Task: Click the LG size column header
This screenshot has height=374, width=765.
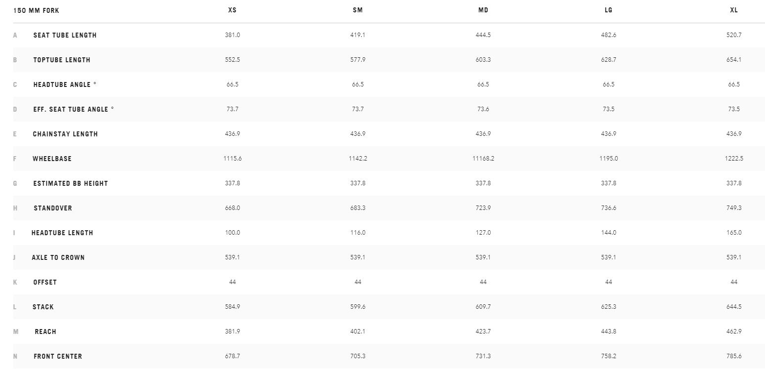Action: point(608,10)
